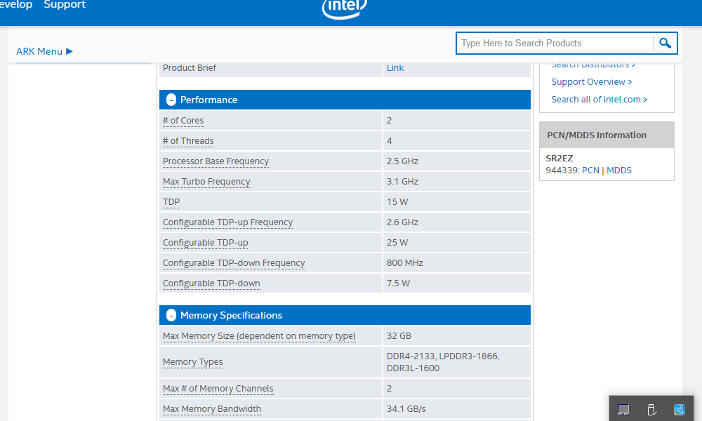Select the 32 GB value

[x=399, y=336]
